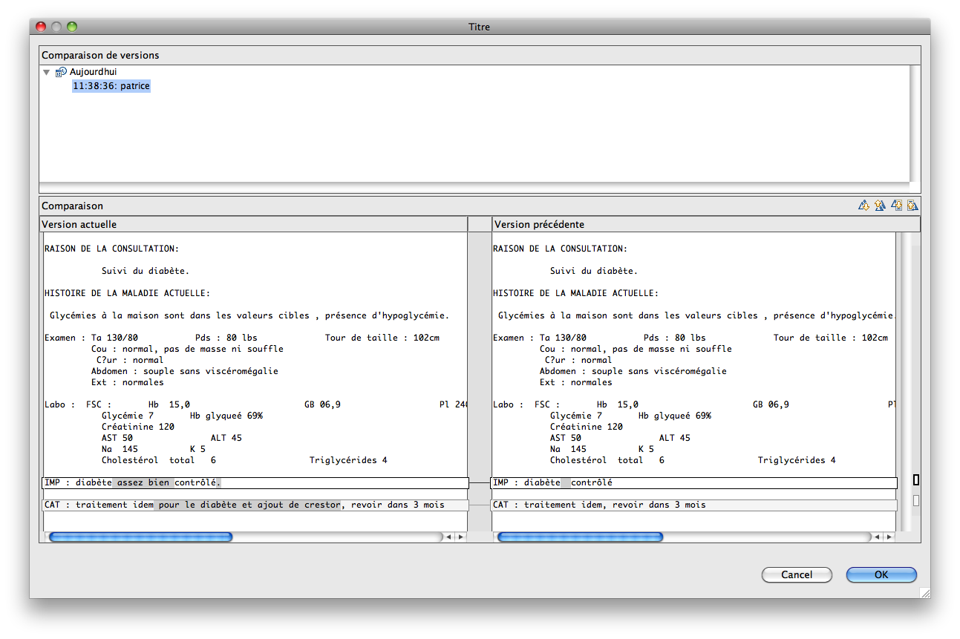
Task: Go to the next difference
Action: point(863,206)
